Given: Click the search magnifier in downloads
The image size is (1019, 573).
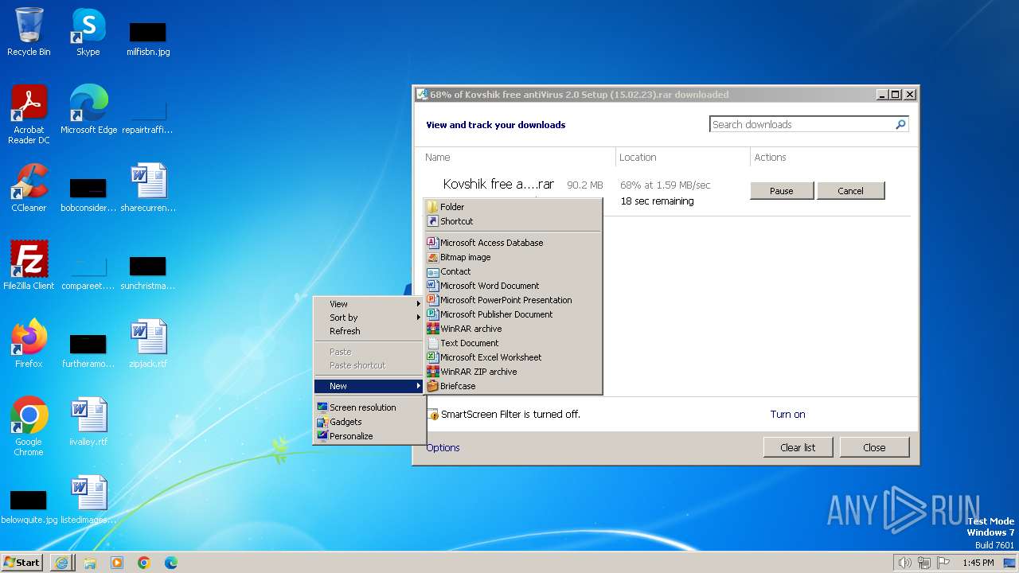Looking at the screenshot, I should (x=900, y=124).
